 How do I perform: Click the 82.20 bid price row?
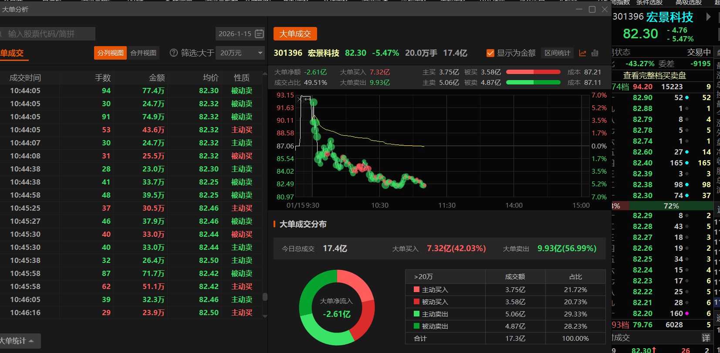[x=662, y=313]
